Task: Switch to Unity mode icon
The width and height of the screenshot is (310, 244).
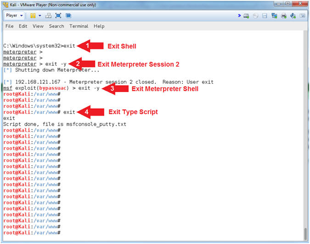Action: [x=68, y=16]
